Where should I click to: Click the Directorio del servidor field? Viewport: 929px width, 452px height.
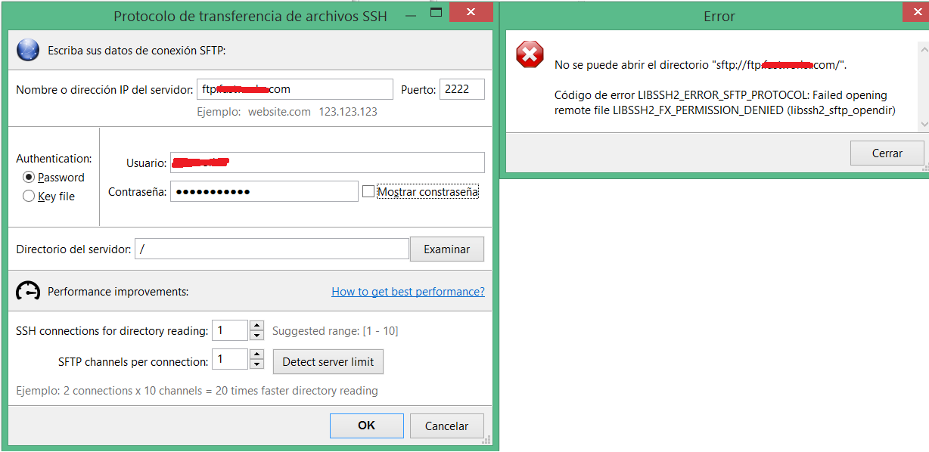coord(272,249)
